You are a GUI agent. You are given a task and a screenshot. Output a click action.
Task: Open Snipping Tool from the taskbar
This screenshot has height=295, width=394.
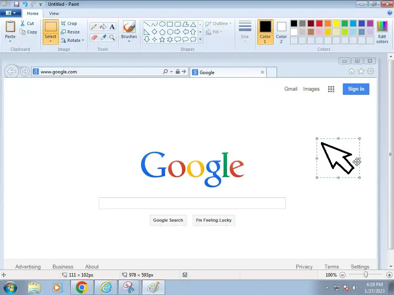point(129,287)
